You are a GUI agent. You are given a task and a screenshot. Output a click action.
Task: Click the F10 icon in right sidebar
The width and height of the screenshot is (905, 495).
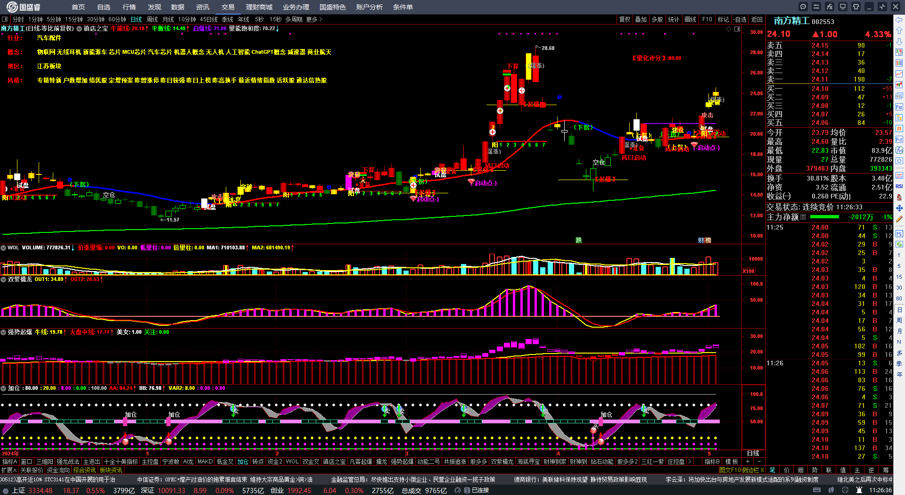click(899, 107)
